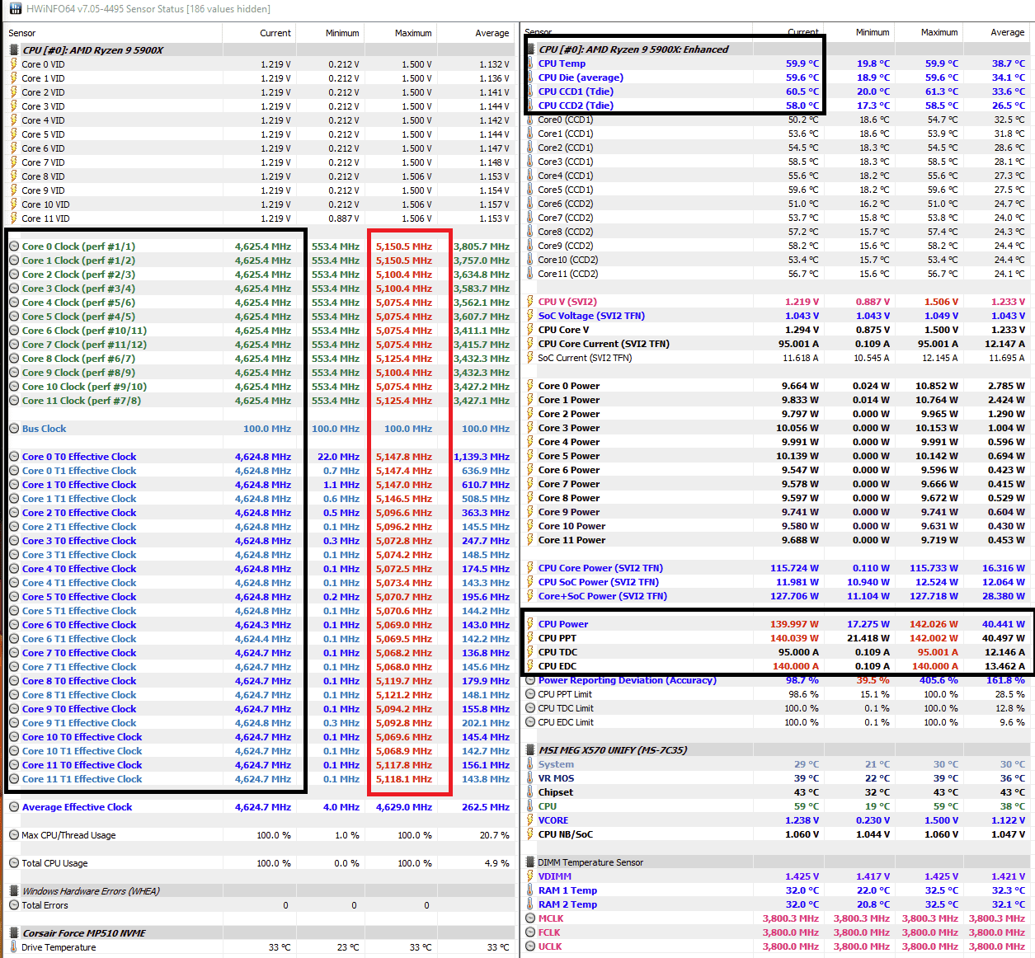1035x958 pixels.
Task: Select the CPU CCD1 (Tdie) row
Action: (778, 92)
